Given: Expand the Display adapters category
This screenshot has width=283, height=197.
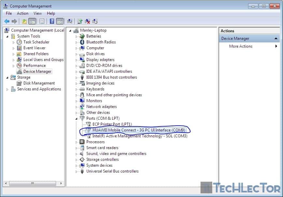Looking at the screenshot, I should coord(76,60).
